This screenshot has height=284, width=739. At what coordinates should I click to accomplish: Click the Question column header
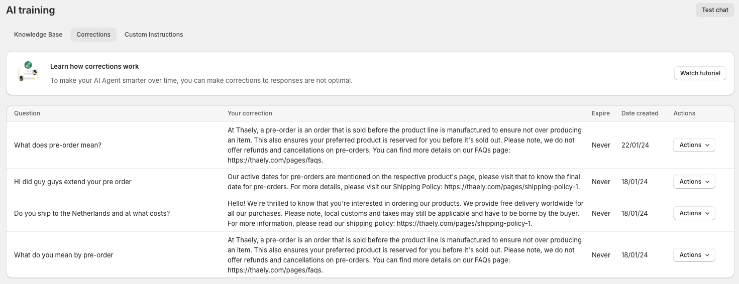(x=27, y=113)
